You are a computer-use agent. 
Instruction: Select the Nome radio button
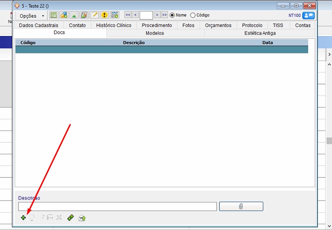[x=172, y=15]
